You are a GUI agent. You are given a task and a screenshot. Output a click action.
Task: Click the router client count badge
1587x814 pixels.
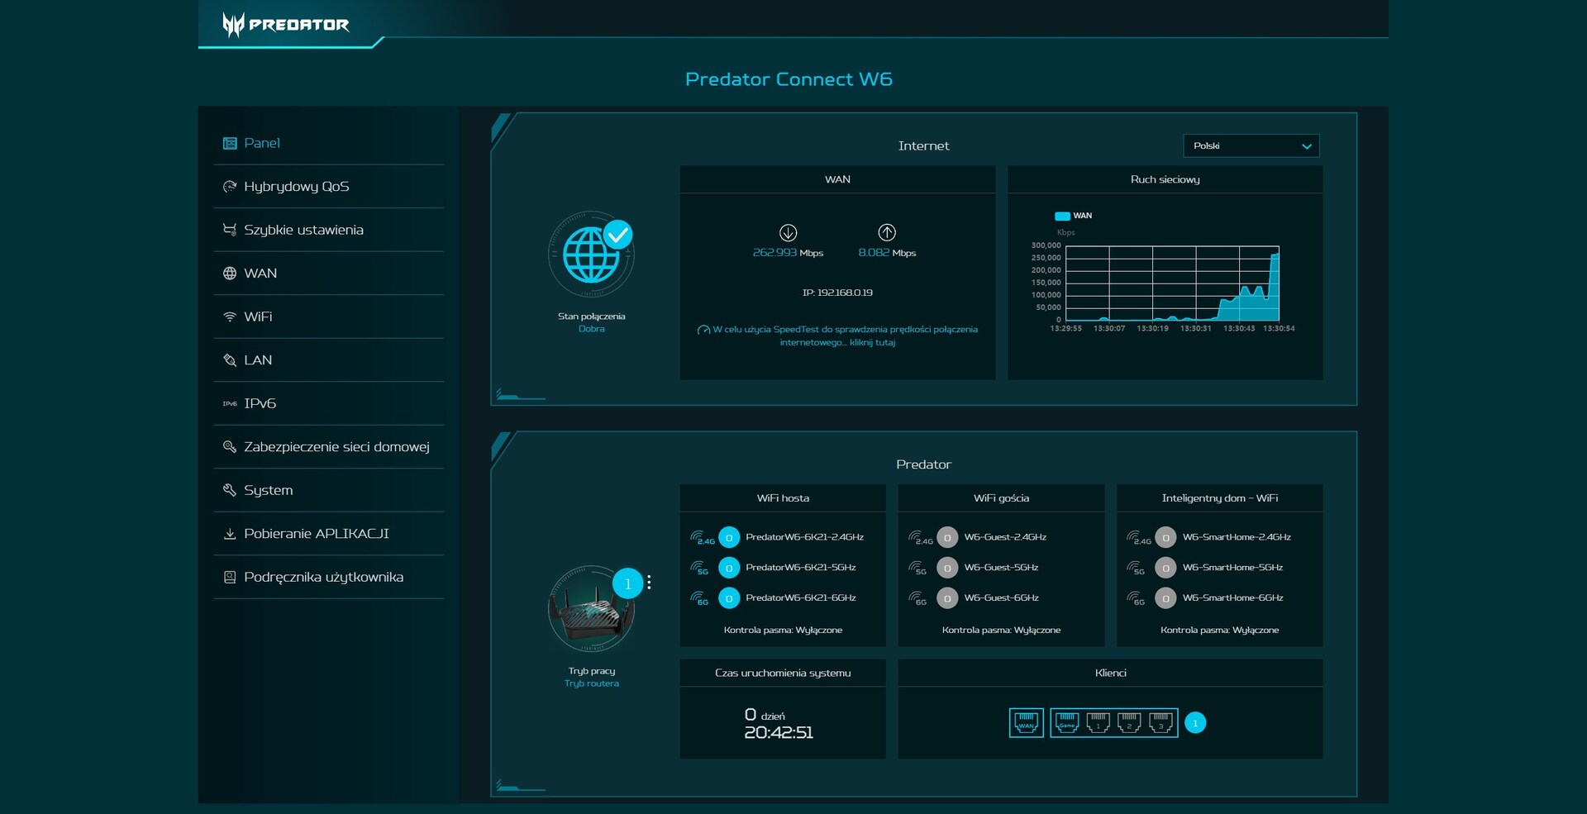click(627, 583)
